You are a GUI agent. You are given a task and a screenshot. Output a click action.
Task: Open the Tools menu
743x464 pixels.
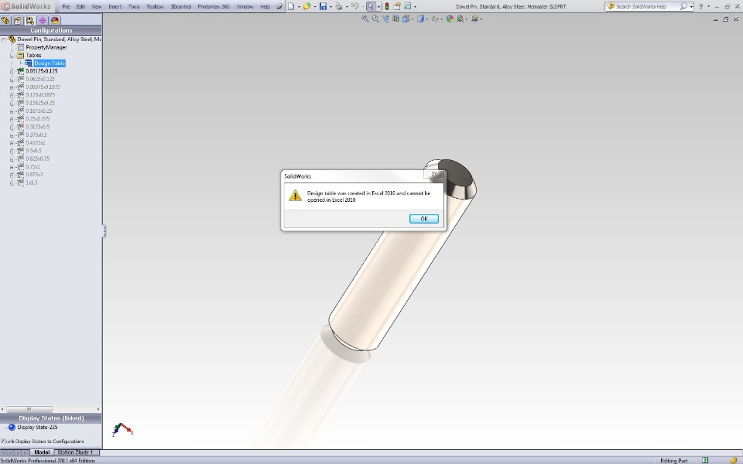tap(134, 7)
